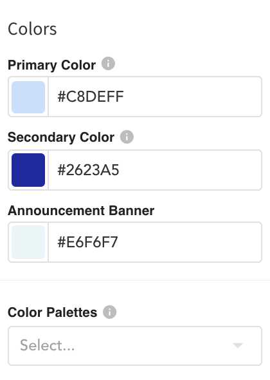Click the Secondary Color info icon

127,137
